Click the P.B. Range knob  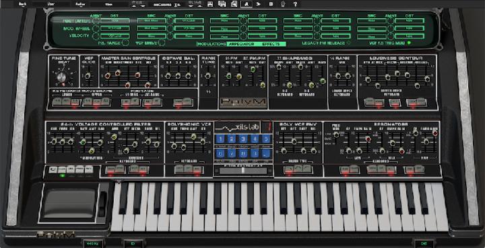coord(125,43)
